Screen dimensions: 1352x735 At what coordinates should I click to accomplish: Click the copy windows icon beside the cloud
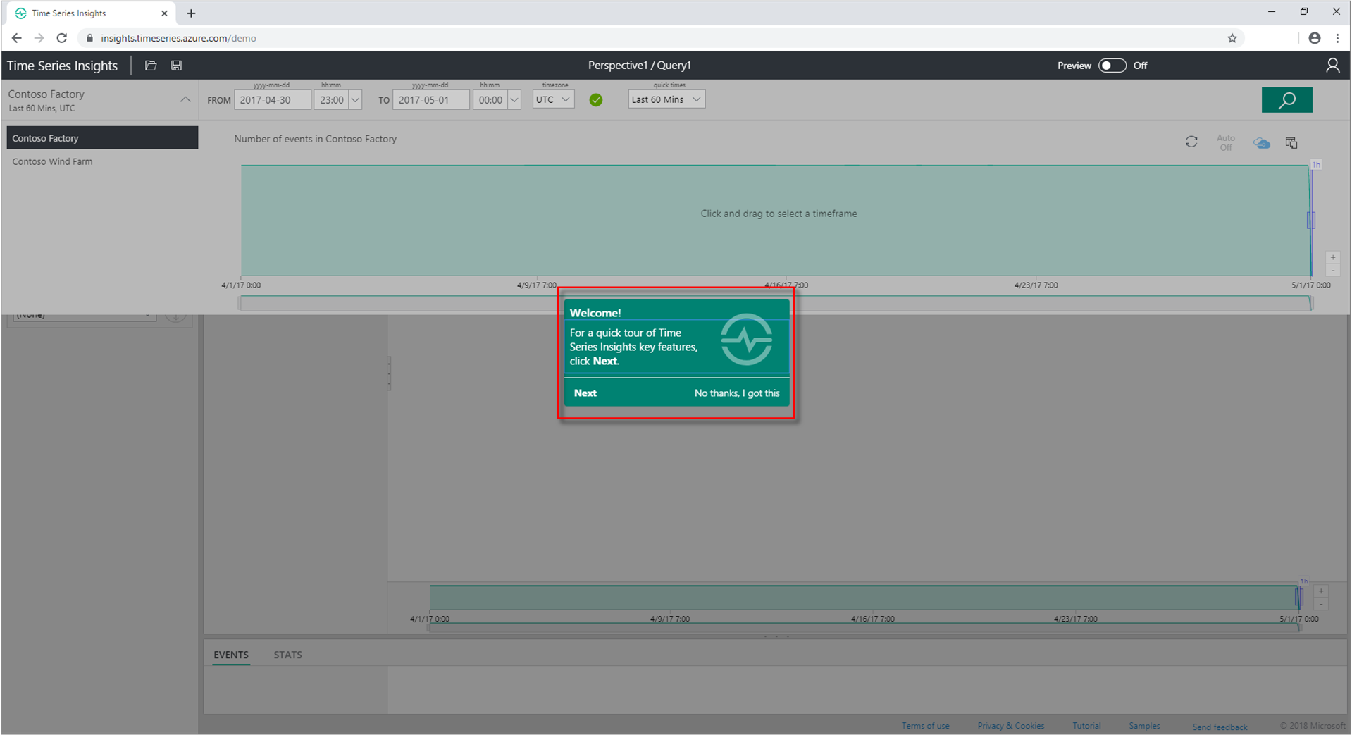(x=1291, y=142)
